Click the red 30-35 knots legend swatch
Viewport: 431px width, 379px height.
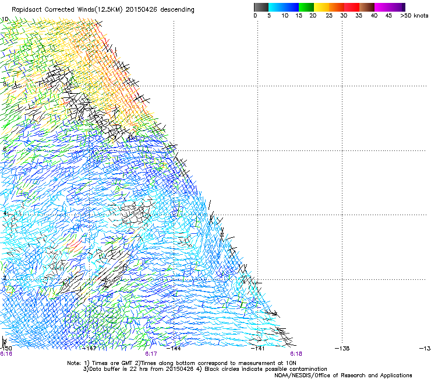[x=352, y=7]
